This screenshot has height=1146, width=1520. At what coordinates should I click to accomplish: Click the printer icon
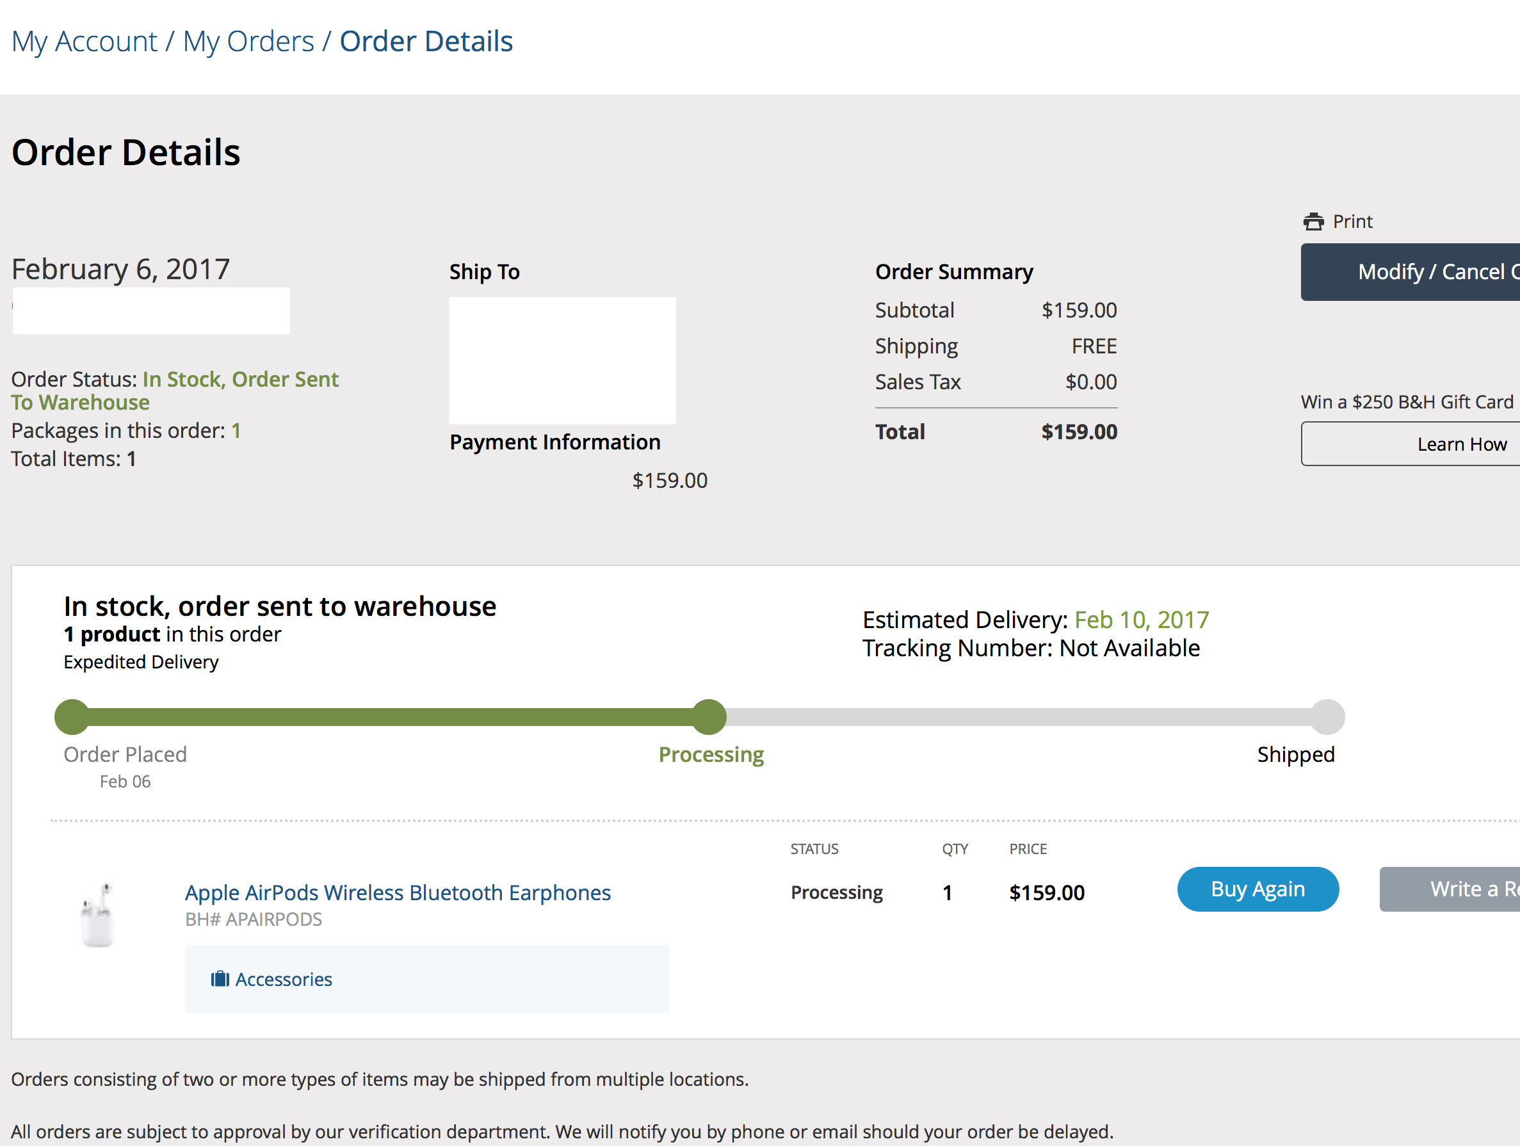[1313, 222]
